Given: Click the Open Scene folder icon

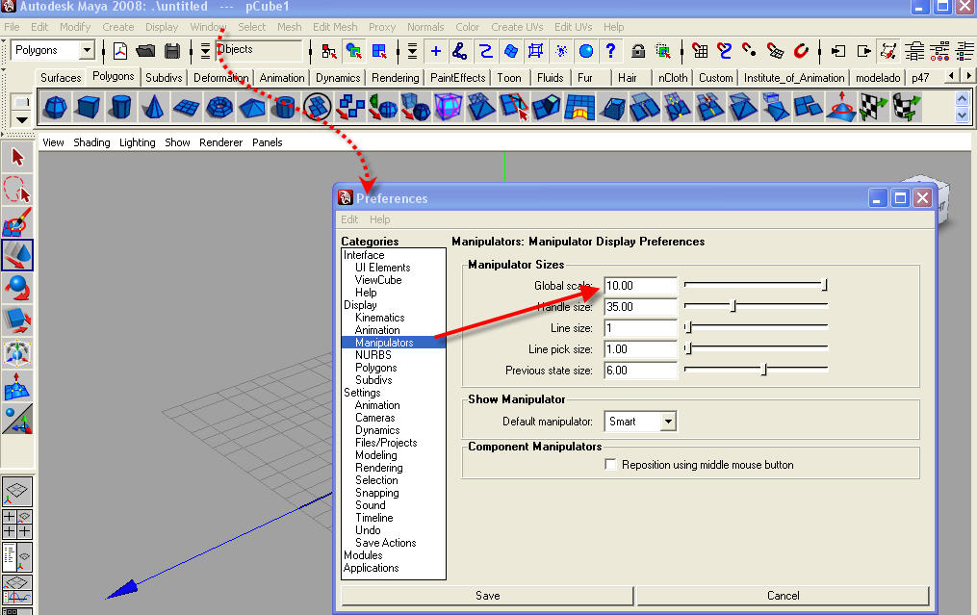Looking at the screenshot, I should pos(145,51).
